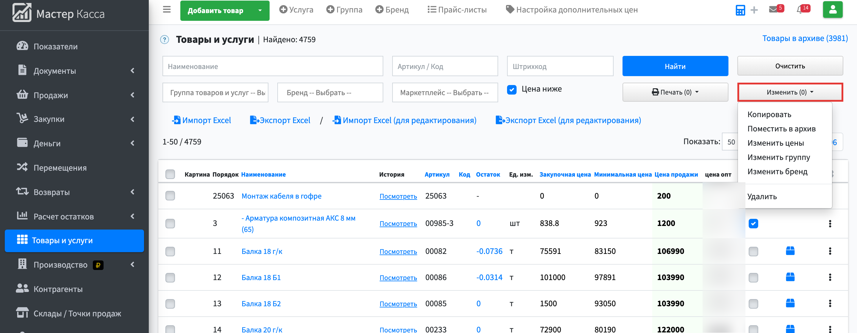Choose Изменить цены menu item

coord(775,143)
